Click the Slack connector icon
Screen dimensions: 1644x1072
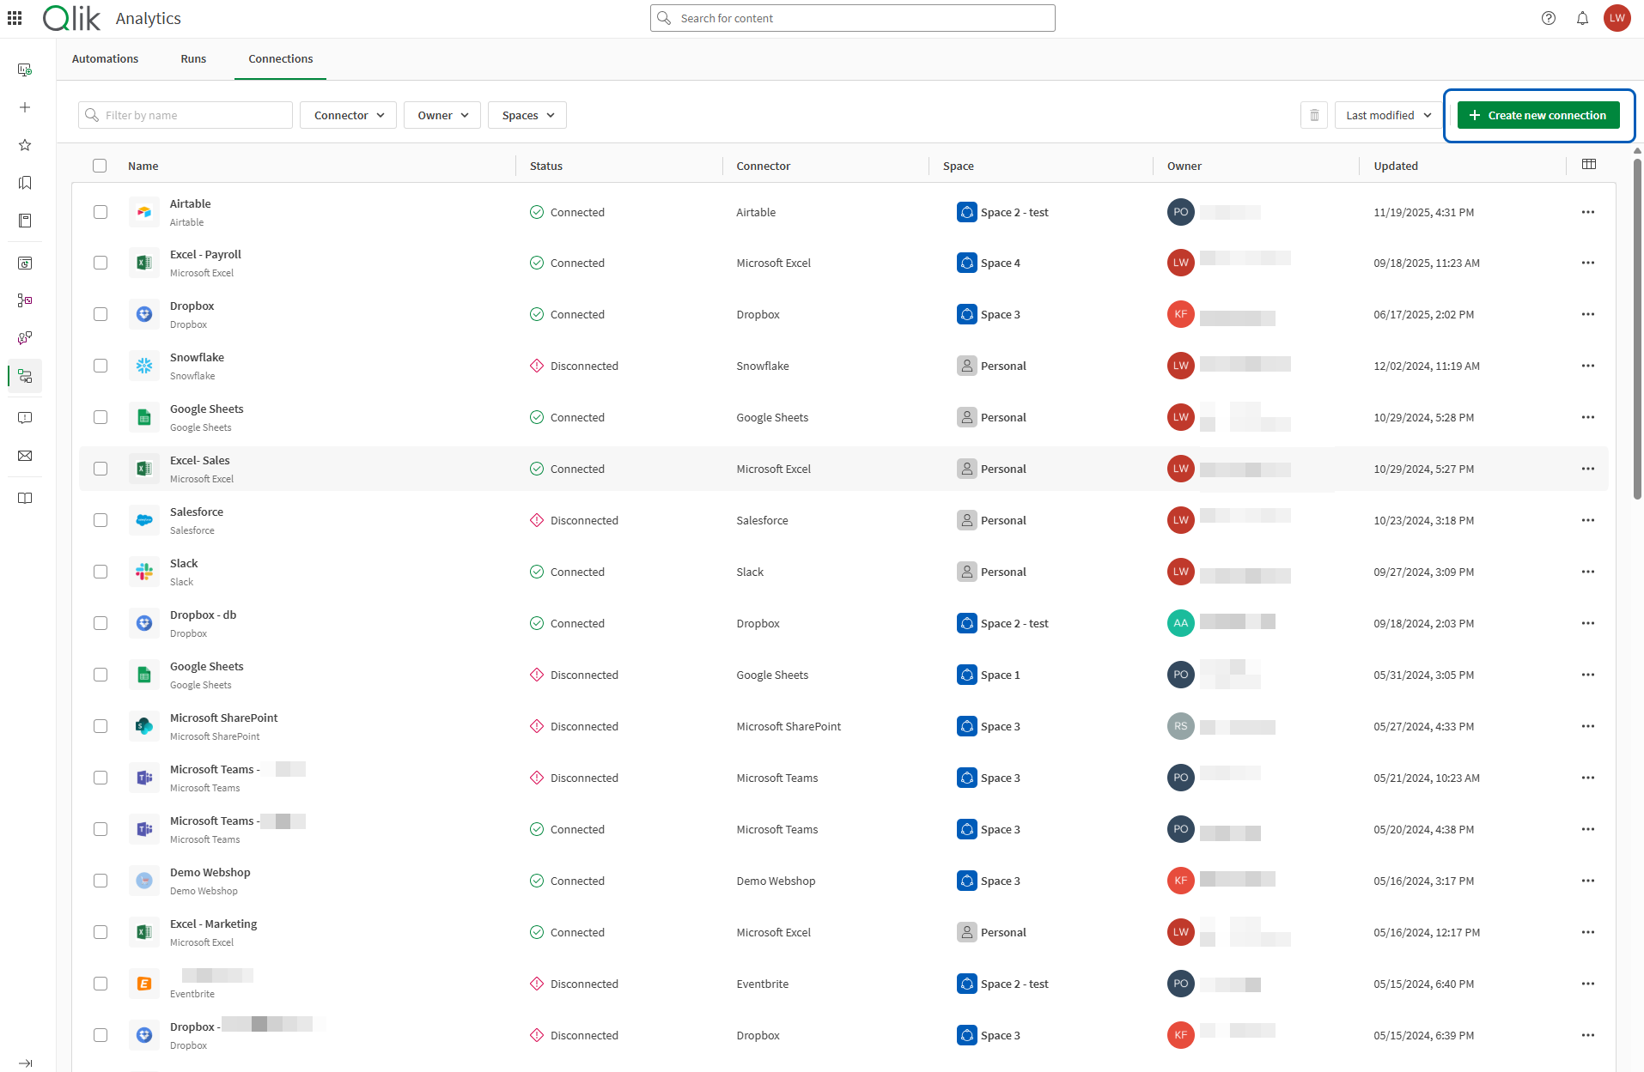pyautogui.click(x=144, y=572)
